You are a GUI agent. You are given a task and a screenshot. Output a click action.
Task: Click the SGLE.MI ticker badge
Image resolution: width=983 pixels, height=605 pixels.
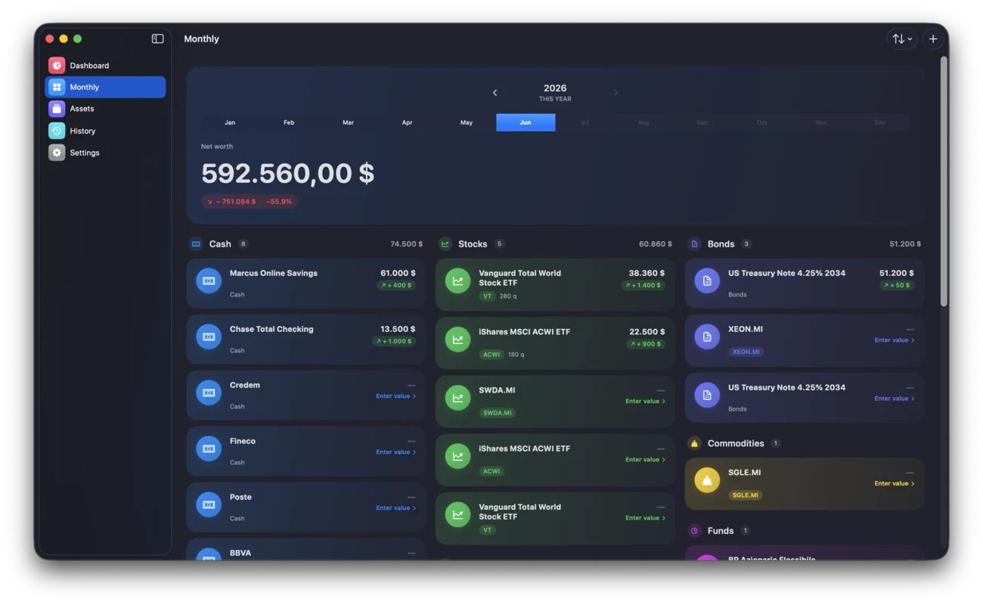tap(746, 495)
